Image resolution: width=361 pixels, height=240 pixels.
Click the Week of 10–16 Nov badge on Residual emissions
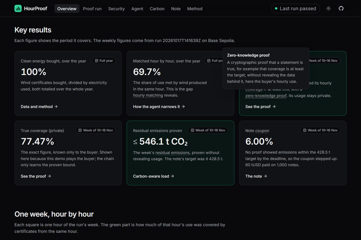pos(208,130)
